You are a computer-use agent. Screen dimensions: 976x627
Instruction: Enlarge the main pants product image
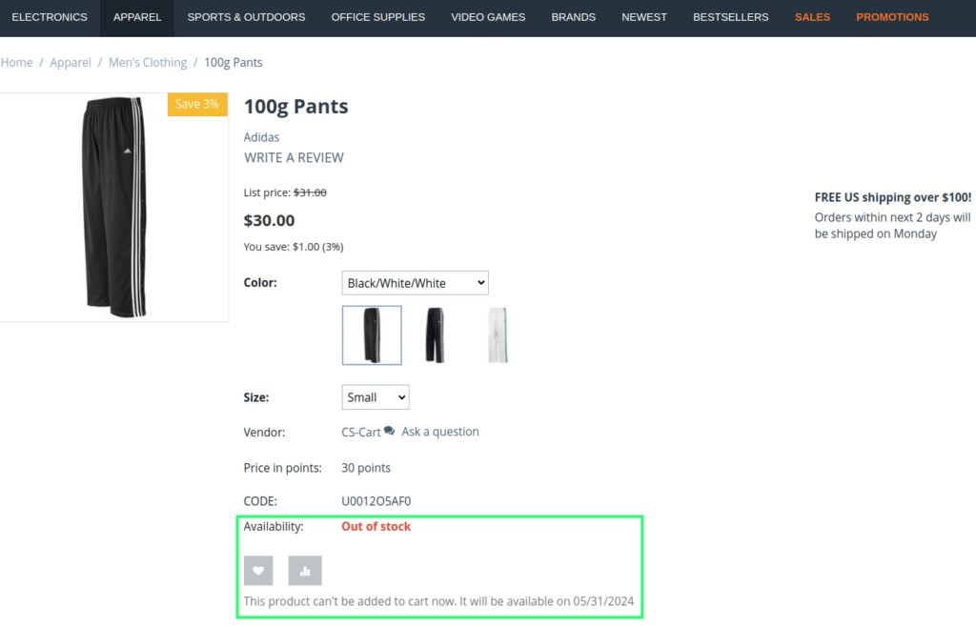coord(114,207)
